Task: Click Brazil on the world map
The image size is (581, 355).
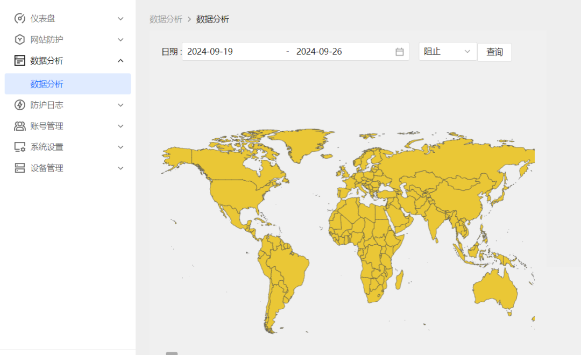Action: point(289,265)
